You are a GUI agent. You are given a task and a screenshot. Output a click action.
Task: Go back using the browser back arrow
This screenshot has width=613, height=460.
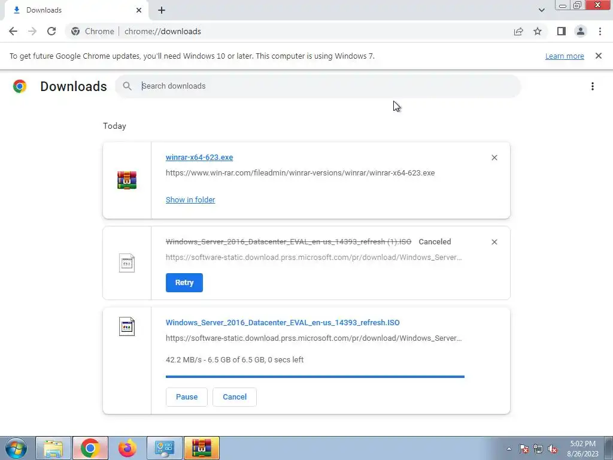(x=13, y=31)
